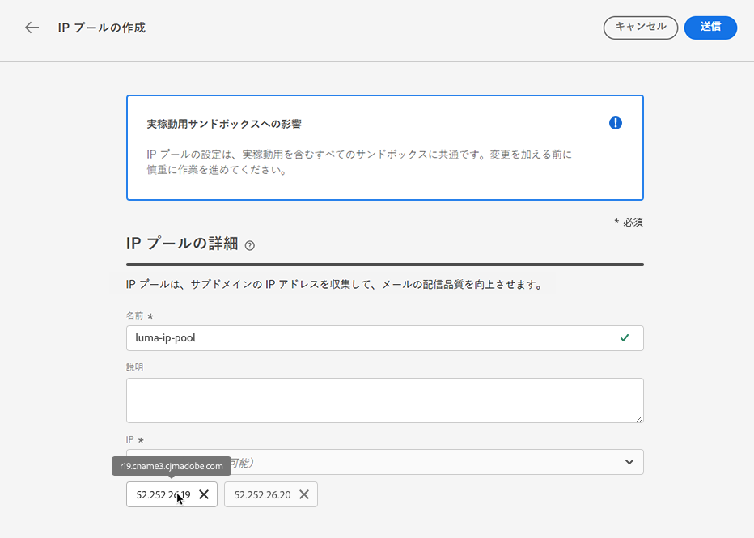The width and height of the screenshot is (754, 538).
Task: Expand the IP dropdown chevron
Action: (629, 462)
